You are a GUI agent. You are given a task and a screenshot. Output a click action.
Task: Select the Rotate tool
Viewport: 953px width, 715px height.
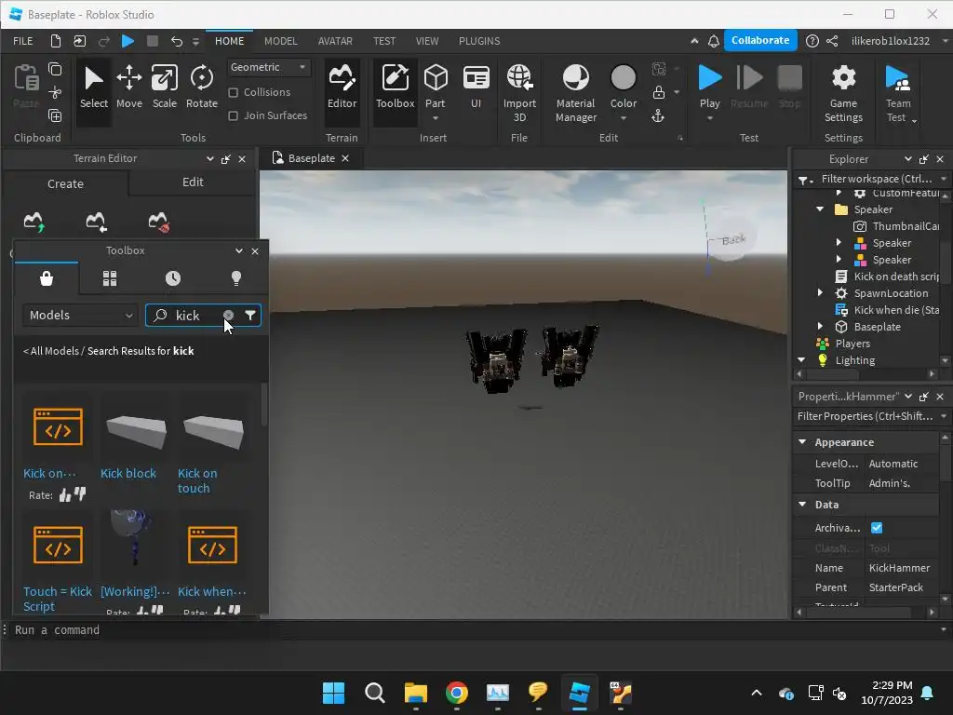202,87
